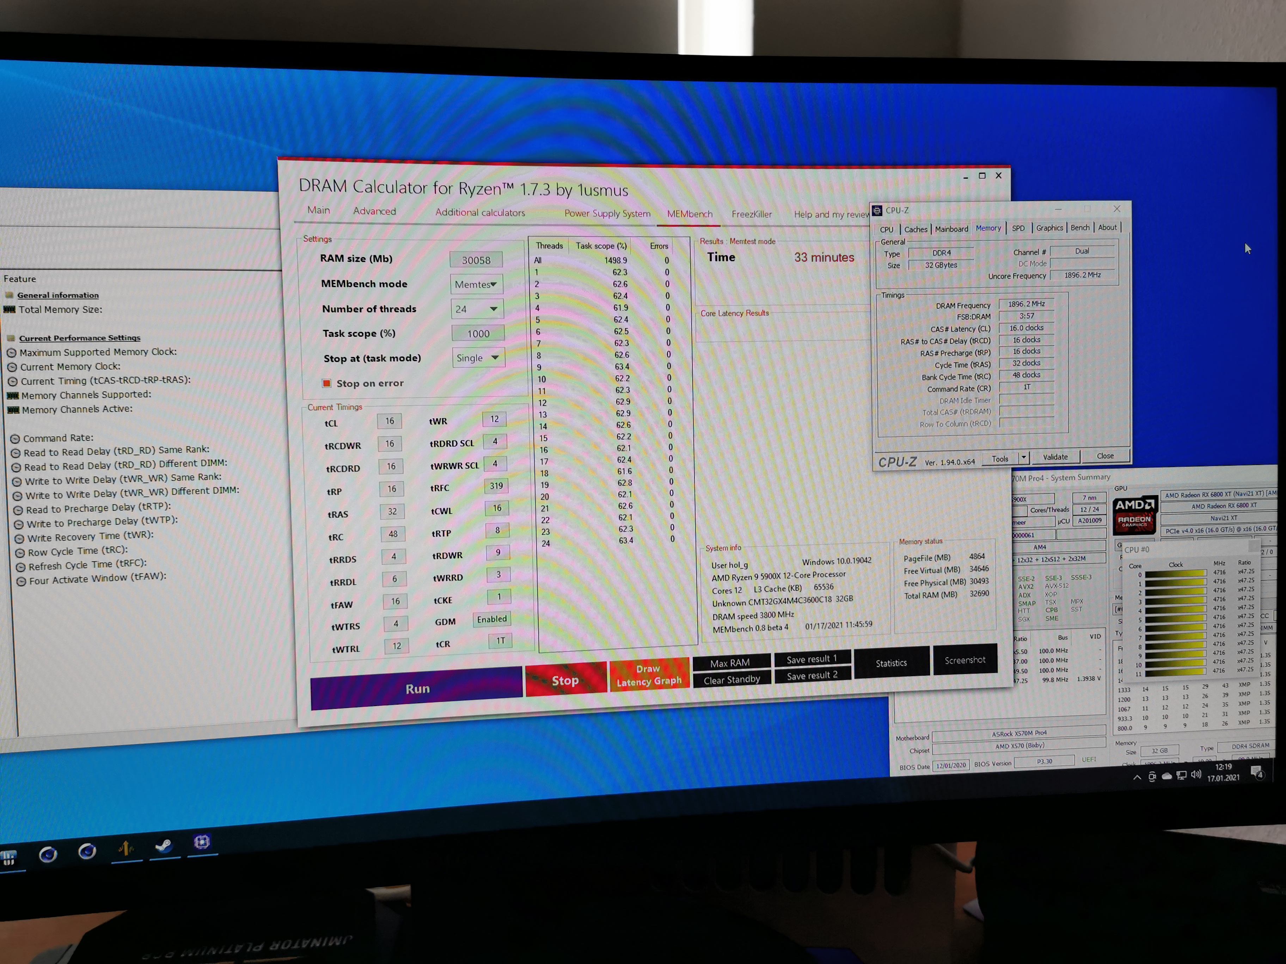
Task: Show hidden system tray icons
Action: coord(1137,778)
